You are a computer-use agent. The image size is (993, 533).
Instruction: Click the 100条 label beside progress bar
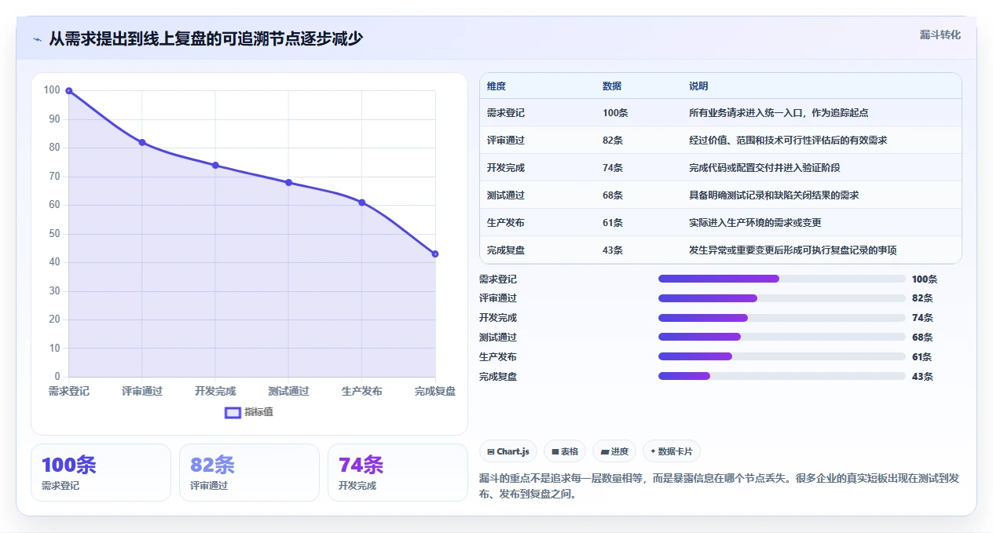coord(925,279)
